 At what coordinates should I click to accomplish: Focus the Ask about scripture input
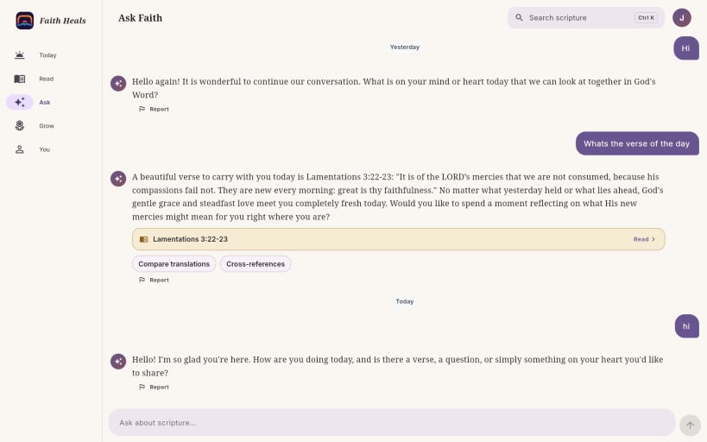[x=392, y=423]
